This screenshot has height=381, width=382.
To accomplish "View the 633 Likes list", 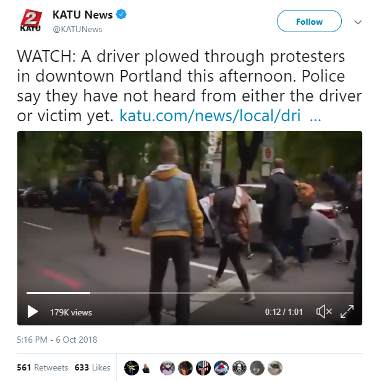I will pos(92,367).
